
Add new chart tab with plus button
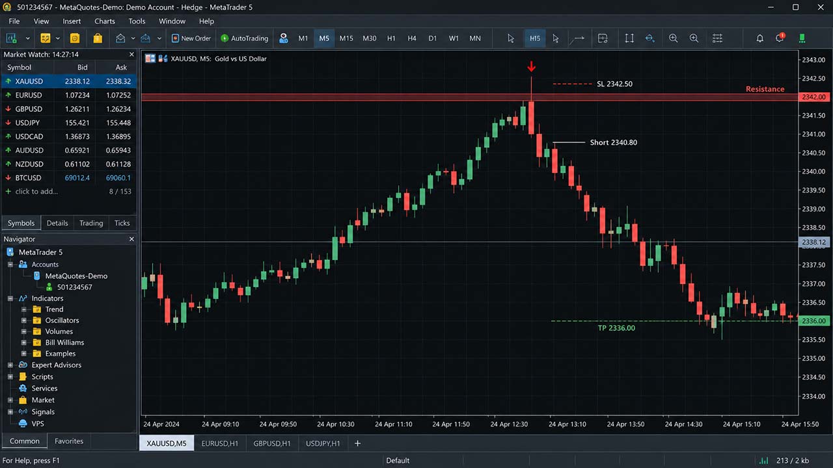pyautogui.click(x=357, y=443)
